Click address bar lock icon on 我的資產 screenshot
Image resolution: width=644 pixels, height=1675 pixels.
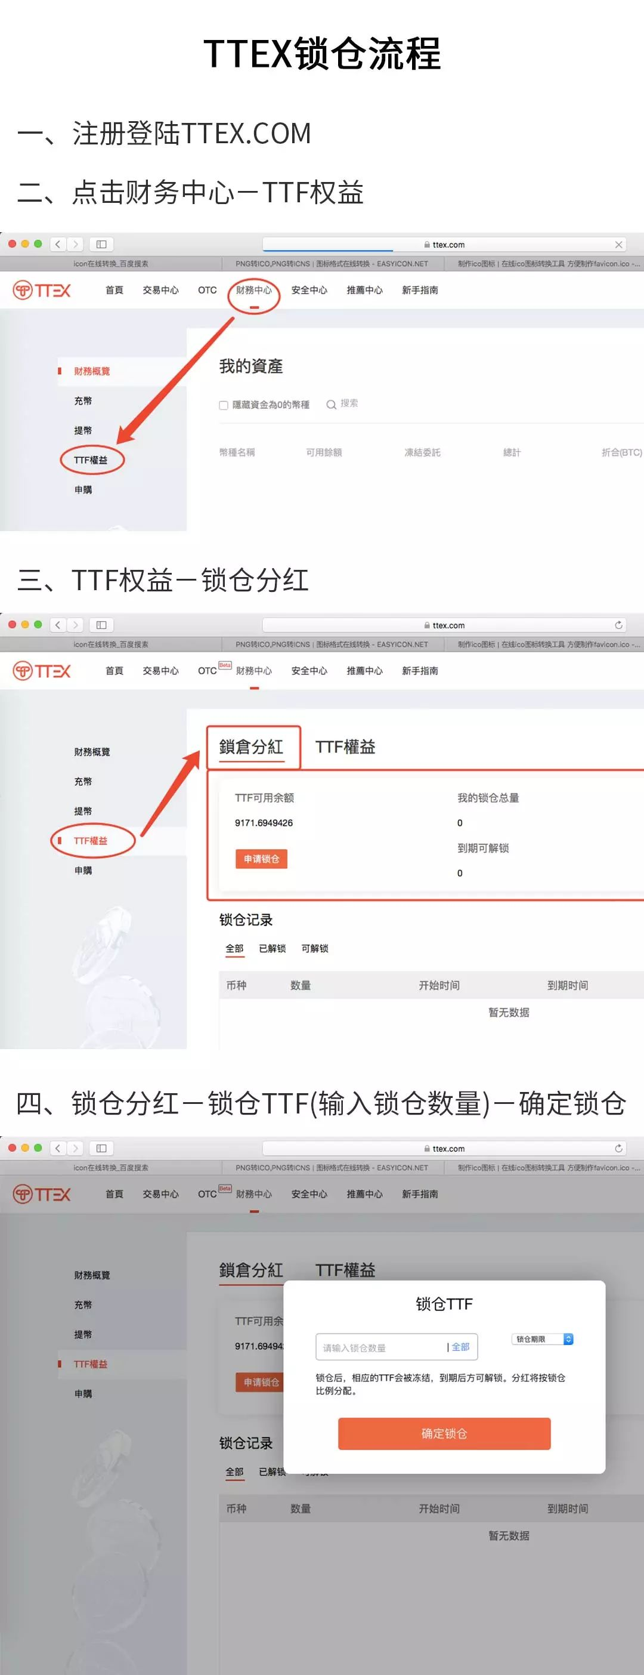pyautogui.click(x=427, y=245)
